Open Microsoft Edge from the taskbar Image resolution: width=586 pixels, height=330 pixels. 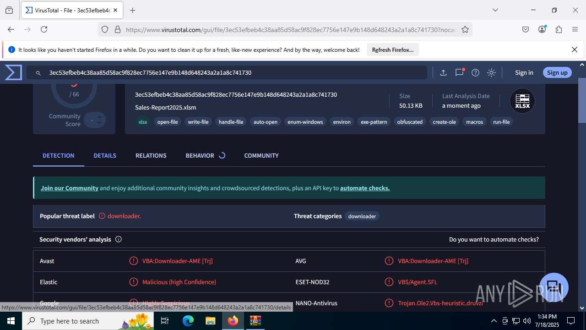click(188, 321)
